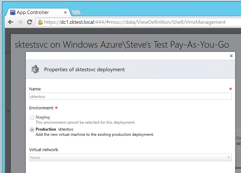Close the App Controller browser tab

click(65, 12)
